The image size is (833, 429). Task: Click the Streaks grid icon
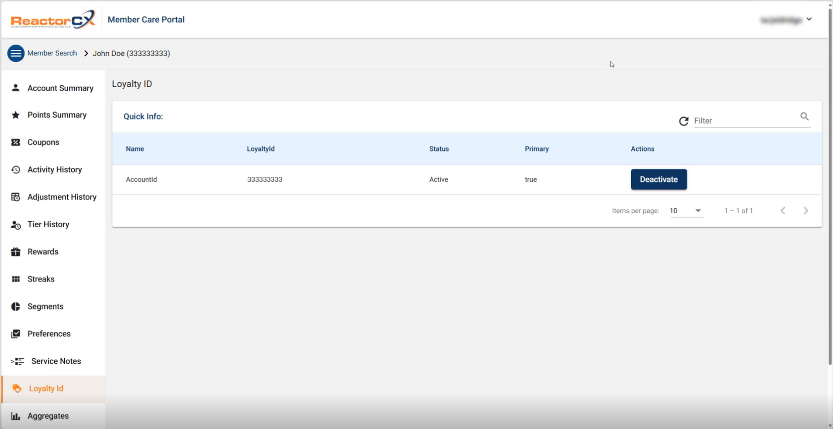16,280
